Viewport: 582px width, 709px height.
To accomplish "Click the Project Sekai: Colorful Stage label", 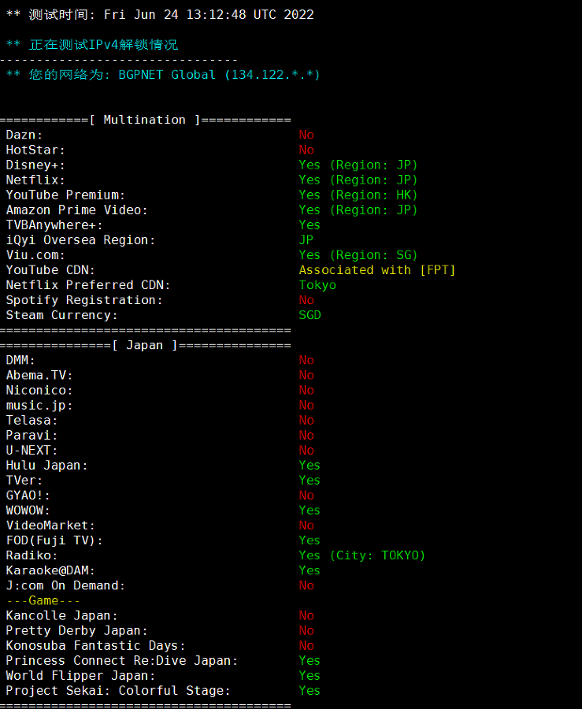I will click(x=118, y=690).
